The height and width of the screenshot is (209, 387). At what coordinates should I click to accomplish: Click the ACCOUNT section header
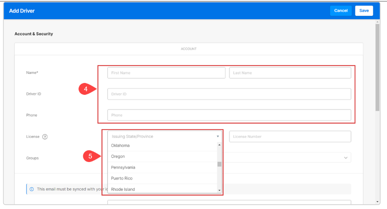pos(189,49)
